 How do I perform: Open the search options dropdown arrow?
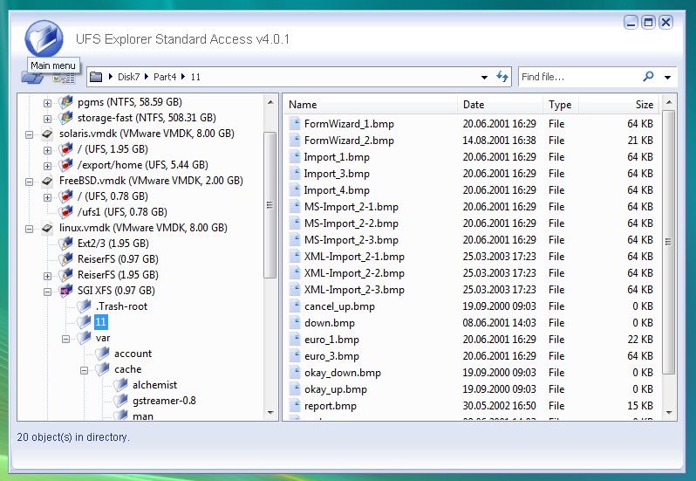tap(667, 78)
